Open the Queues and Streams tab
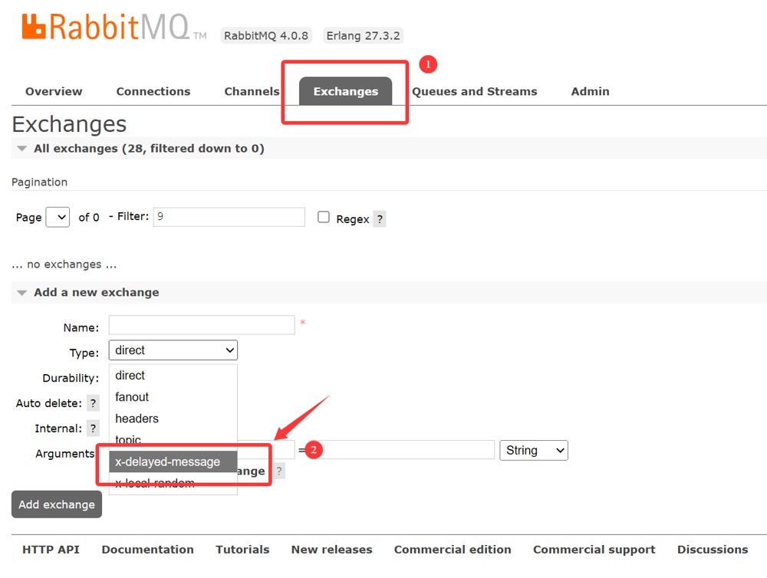 click(475, 91)
